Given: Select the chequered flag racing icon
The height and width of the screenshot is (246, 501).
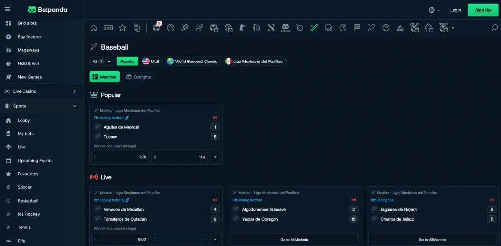Looking at the screenshot, I should point(357,28).
